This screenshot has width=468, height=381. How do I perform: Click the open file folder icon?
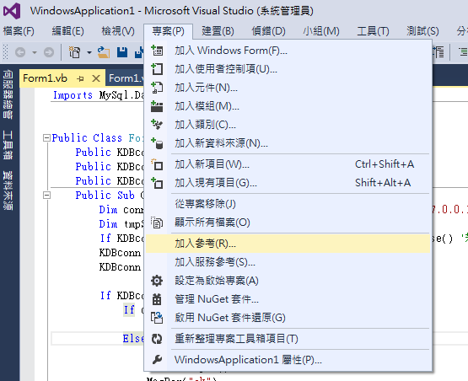click(x=104, y=52)
